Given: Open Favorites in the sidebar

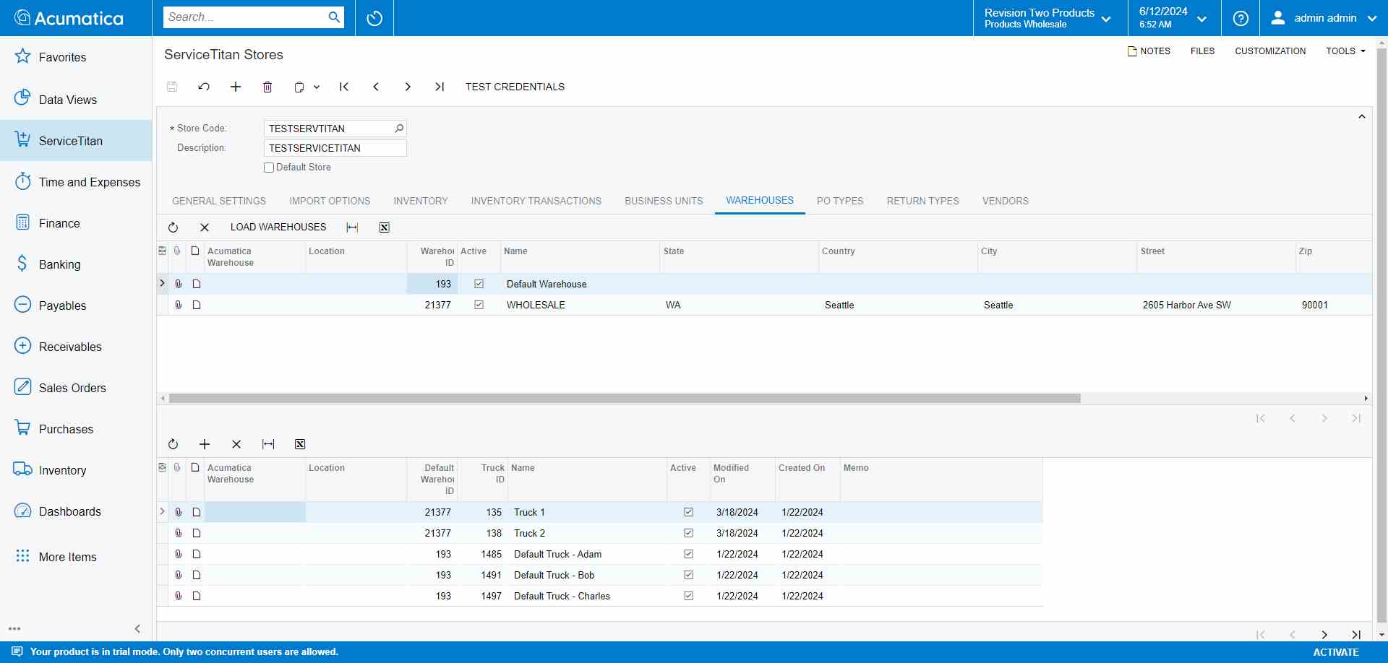Looking at the screenshot, I should (76, 57).
